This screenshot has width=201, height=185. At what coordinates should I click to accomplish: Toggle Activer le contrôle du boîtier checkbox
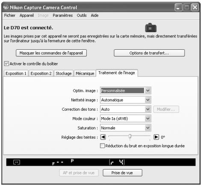tap(6, 64)
